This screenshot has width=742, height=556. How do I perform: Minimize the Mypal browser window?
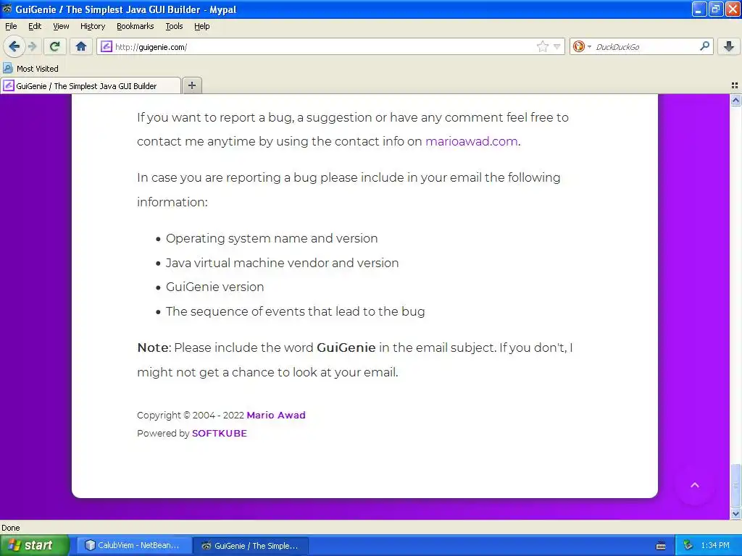click(699, 9)
